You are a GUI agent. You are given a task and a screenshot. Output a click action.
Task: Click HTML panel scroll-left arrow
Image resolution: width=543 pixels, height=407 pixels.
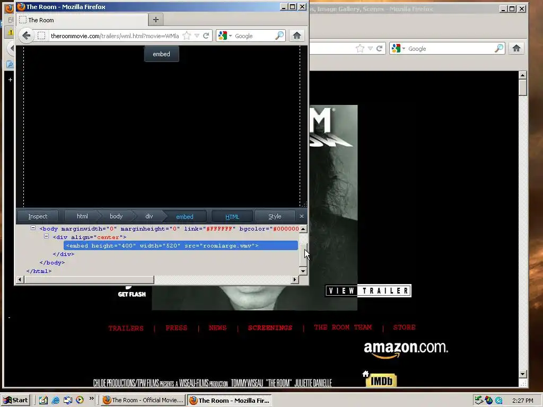point(20,279)
